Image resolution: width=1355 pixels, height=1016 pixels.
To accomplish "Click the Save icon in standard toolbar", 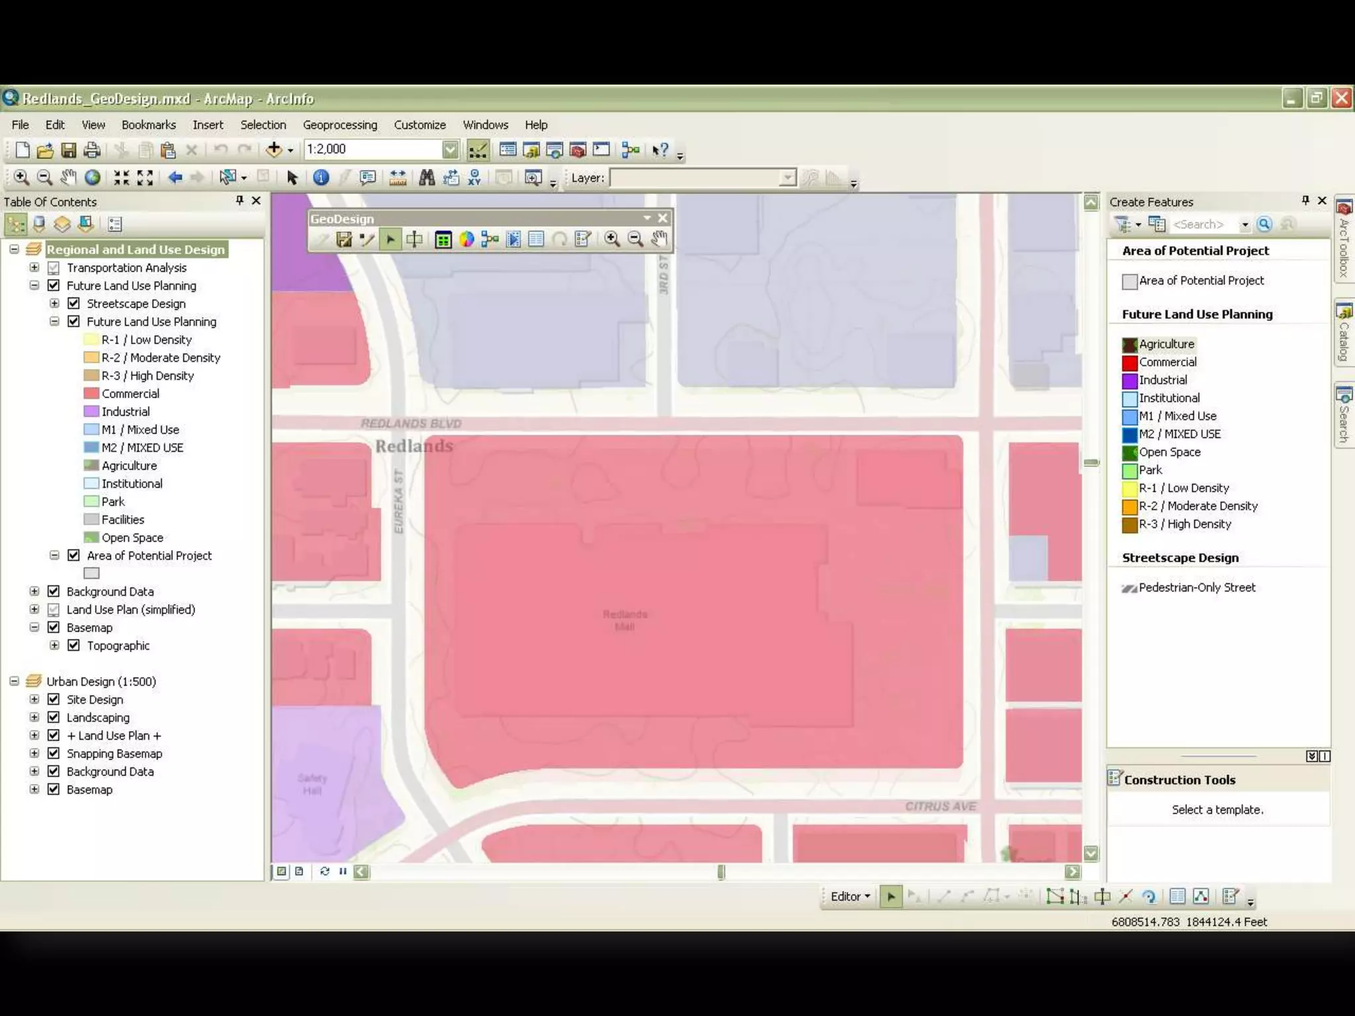I will (69, 150).
